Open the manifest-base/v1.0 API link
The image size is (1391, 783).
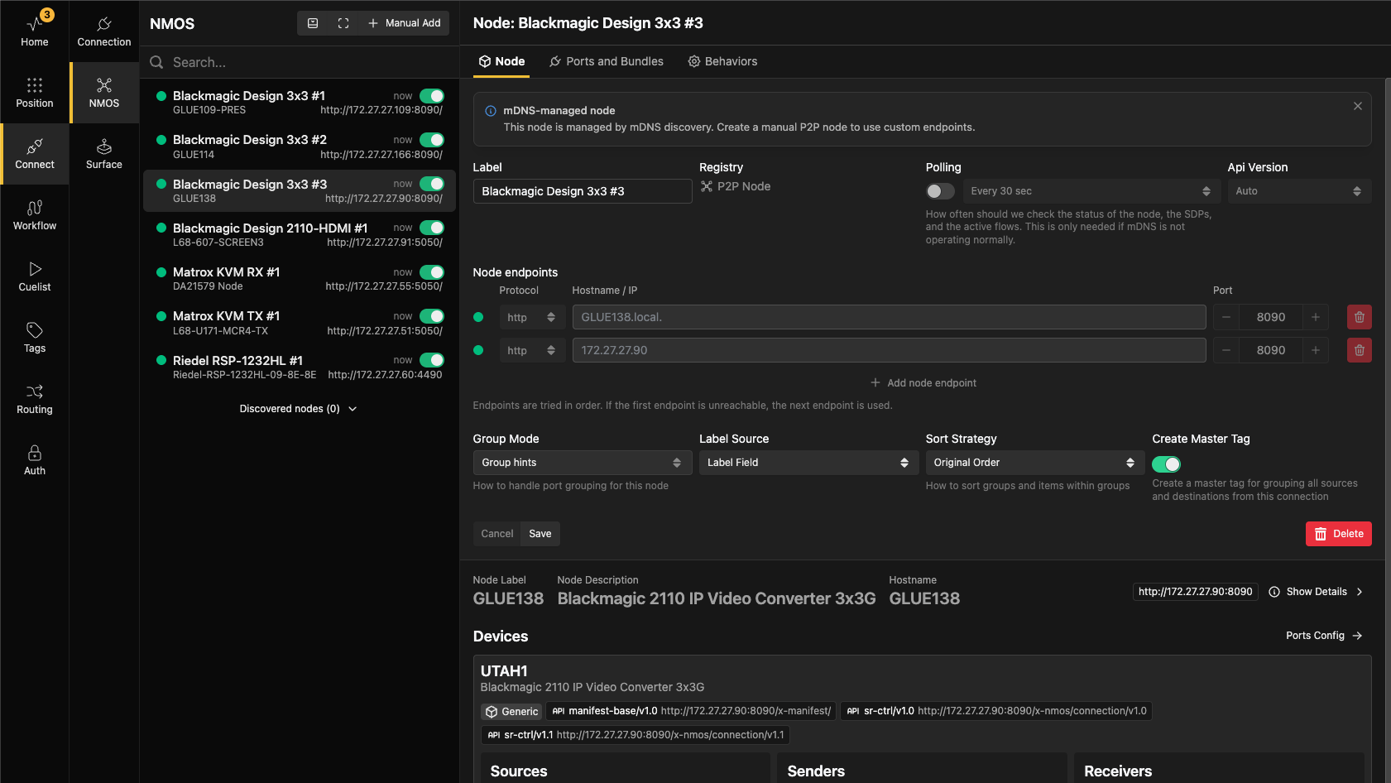(691, 711)
